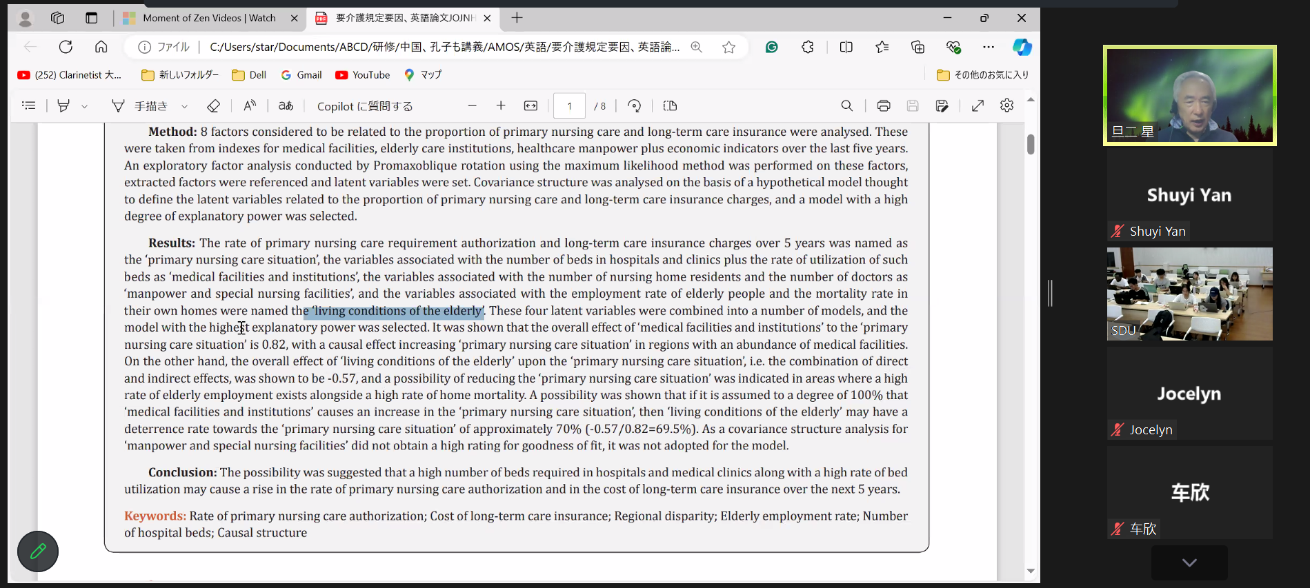Click the read aloud icon

[x=250, y=105]
